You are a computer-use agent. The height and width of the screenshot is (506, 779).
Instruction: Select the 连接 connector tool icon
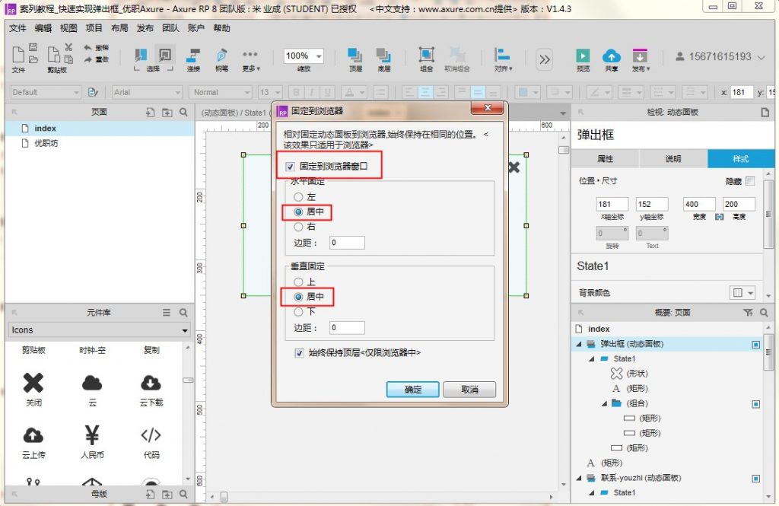tap(193, 56)
